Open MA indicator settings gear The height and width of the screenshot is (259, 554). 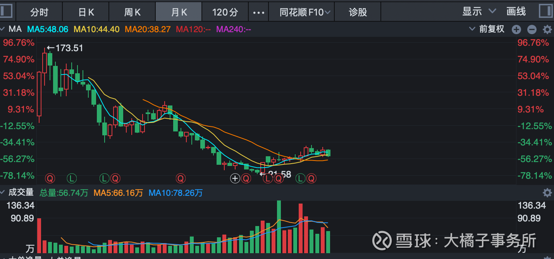(547, 29)
